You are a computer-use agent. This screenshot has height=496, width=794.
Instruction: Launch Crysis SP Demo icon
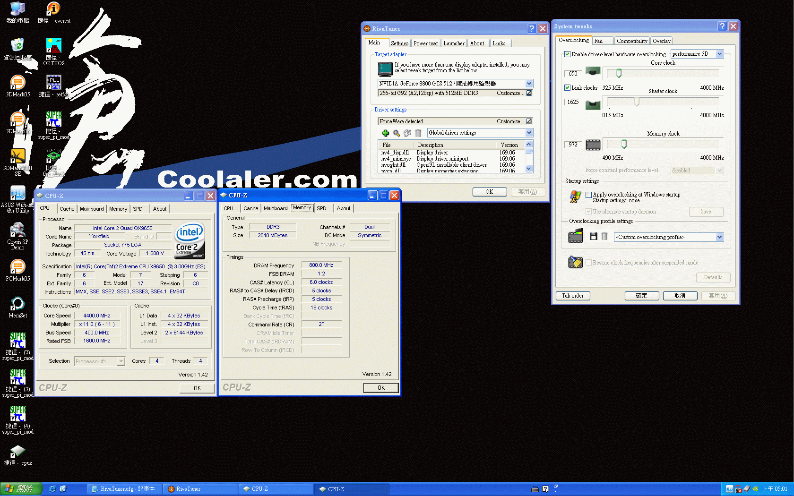point(17,236)
